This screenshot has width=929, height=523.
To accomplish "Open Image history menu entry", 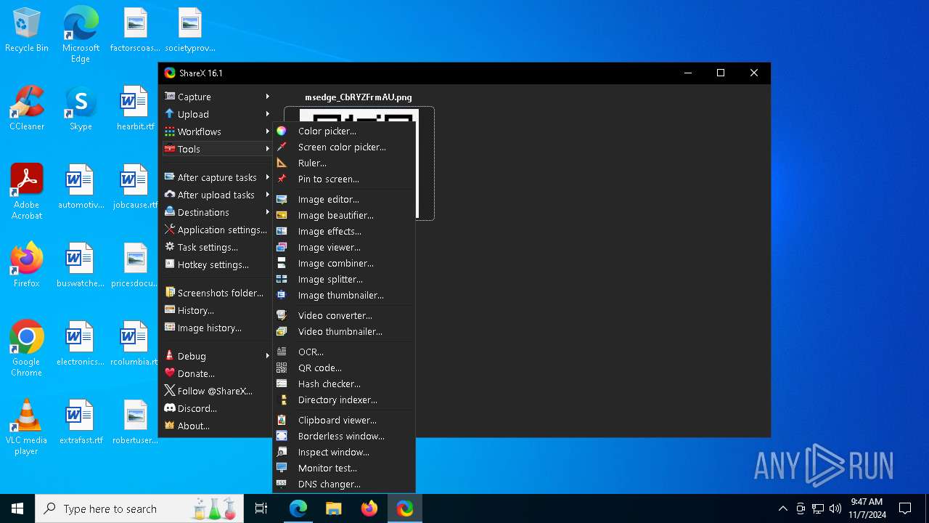I will click(216, 328).
